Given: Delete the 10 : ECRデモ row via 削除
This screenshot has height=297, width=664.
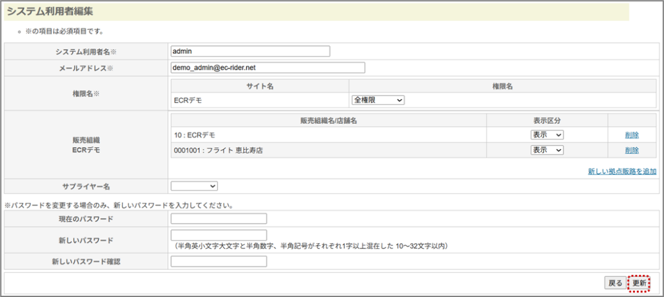Looking at the screenshot, I should coord(632,135).
